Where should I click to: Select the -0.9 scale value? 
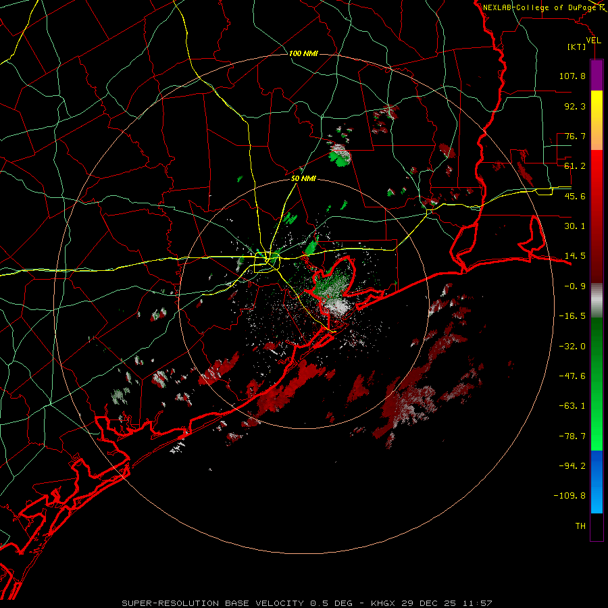coord(575,286)
